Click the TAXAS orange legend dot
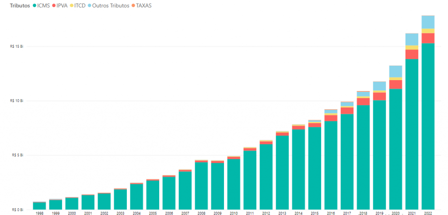 [133, 6]
